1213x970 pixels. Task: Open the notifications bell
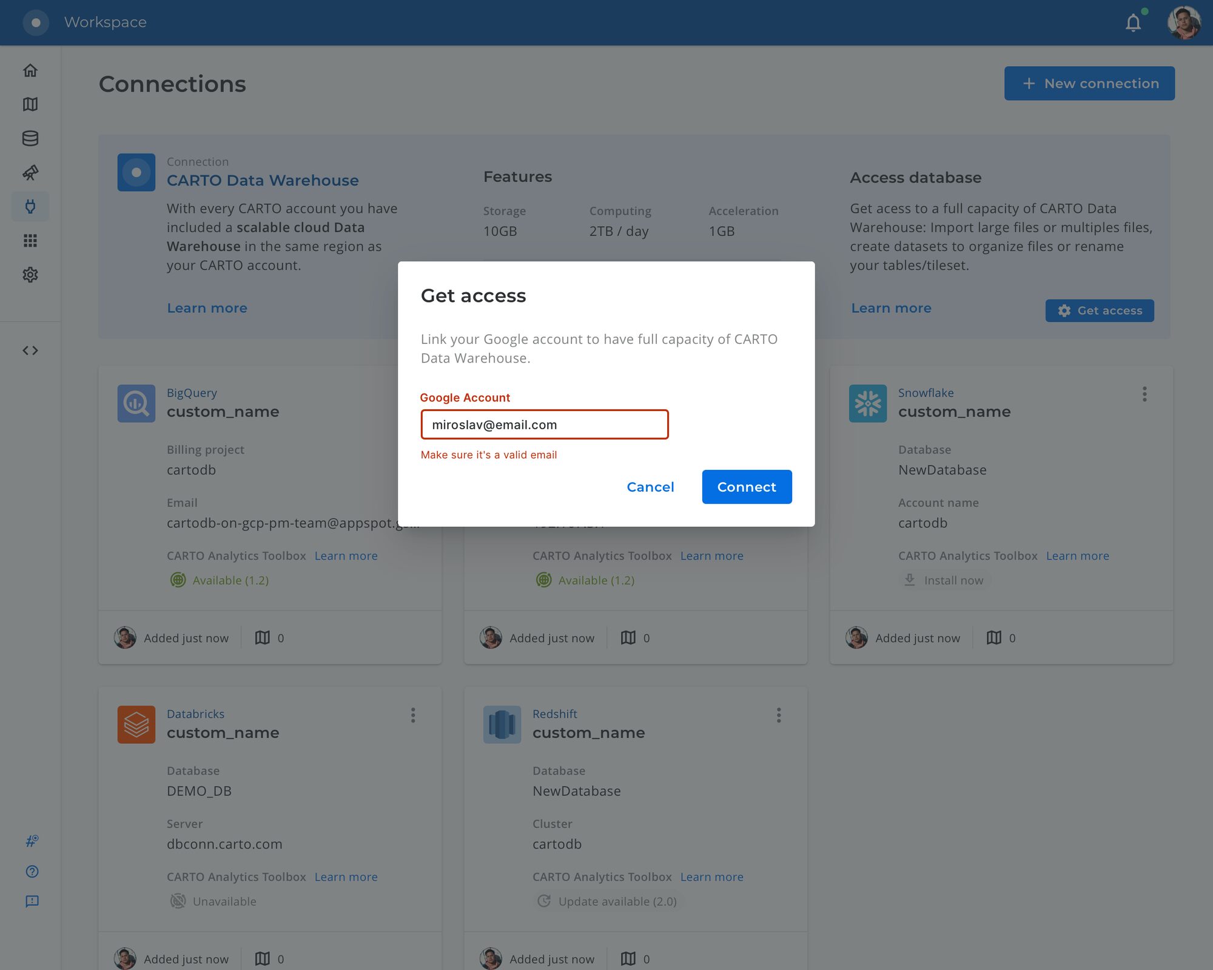click(1133, 23)
